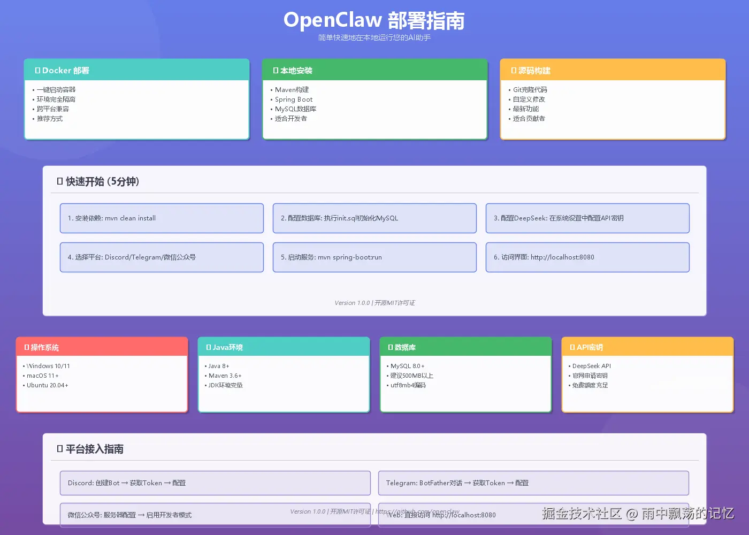The image size is (749, 535).
Task: Open the Discord "创建Bot → 获取Token" row
Action: coord(215,483)
